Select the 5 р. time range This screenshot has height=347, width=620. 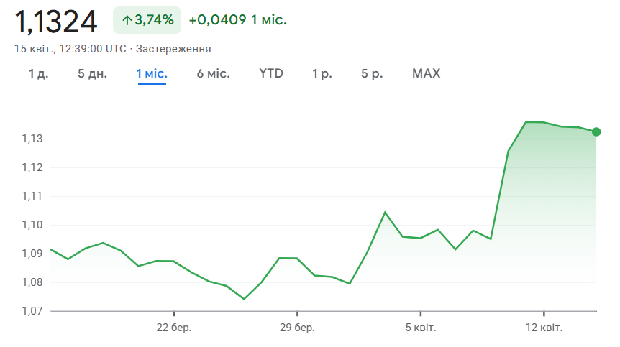click(x=372, y=73)
